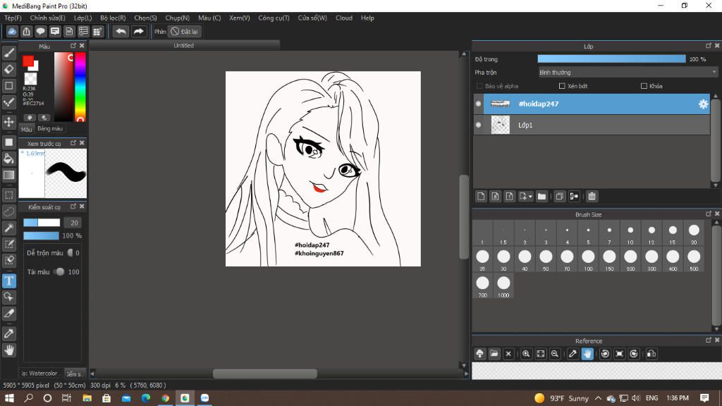Hide the Lớp1 layer visibility
The height and width of the screenshot is (406, 722).
point(479,125)
